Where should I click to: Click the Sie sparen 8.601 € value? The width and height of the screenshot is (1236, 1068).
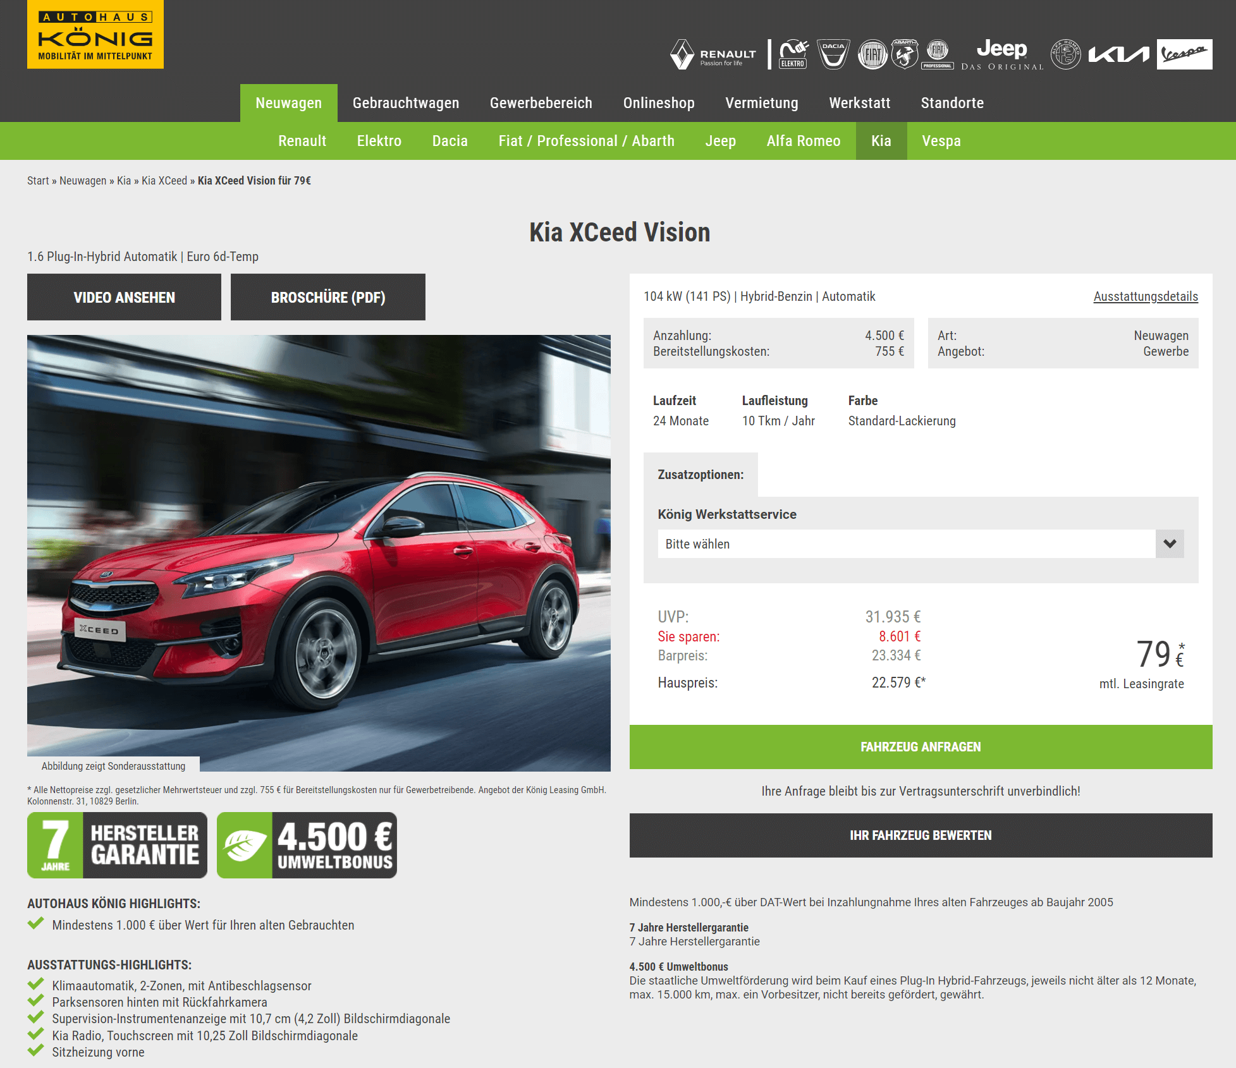coord(900,636)
